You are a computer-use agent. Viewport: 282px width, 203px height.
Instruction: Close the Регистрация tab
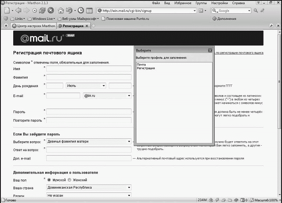click(x=87, y=26)
